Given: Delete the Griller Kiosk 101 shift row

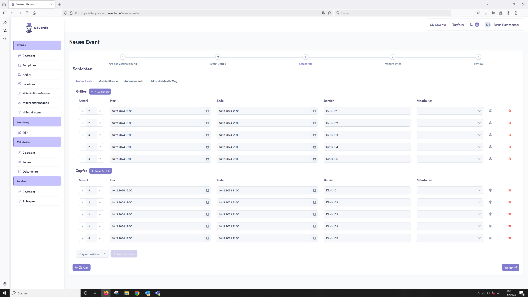Looking at the screenshot, I should point(510,111).
